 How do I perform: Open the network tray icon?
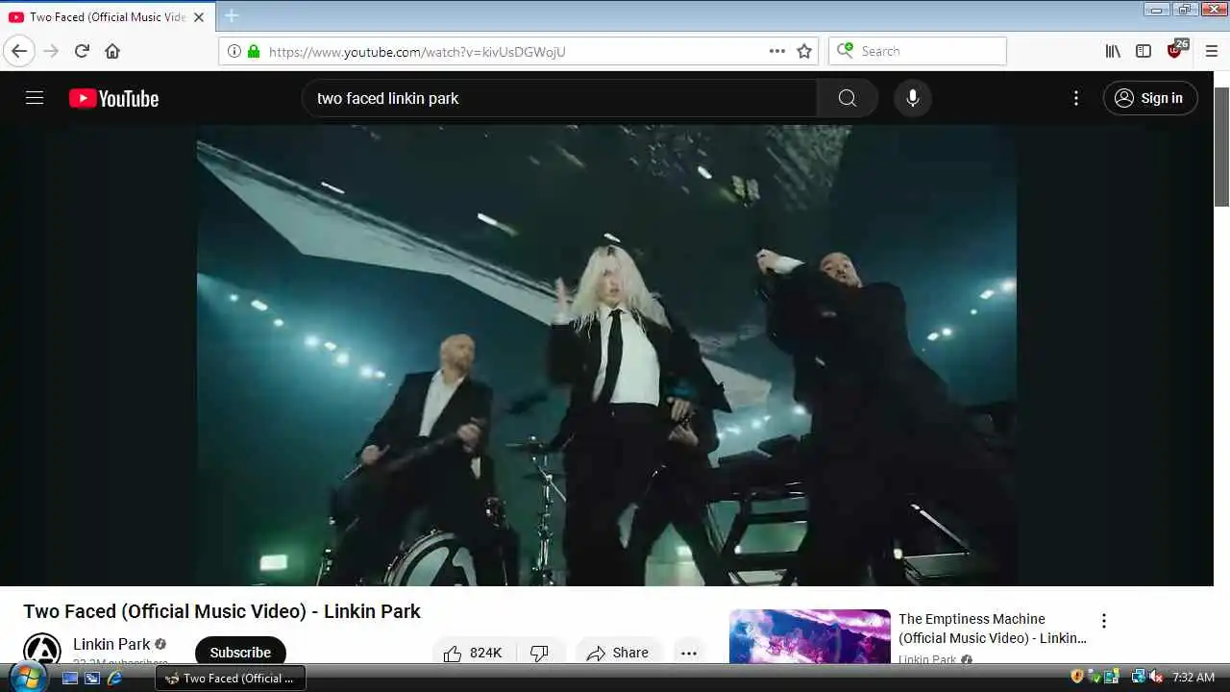pyautogui.click(x=1139, y=677)
